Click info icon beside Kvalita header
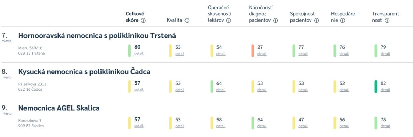 (187, 21)
